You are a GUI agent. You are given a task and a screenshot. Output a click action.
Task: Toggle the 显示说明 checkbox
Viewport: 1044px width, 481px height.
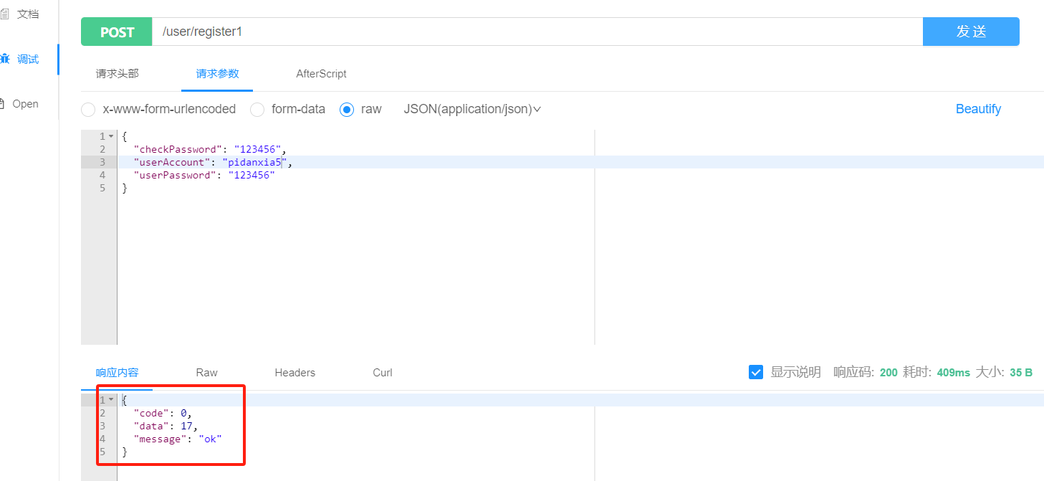[x=755, y=372]
